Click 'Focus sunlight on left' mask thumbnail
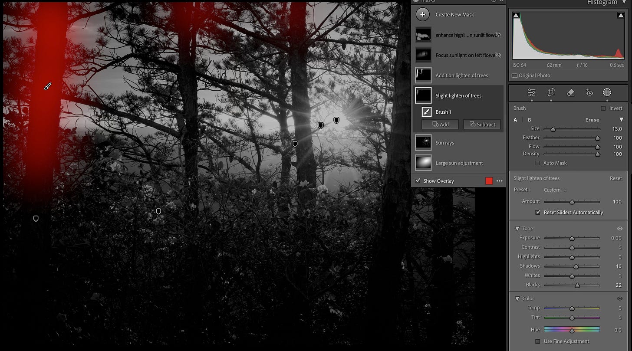 coord(423,55)
